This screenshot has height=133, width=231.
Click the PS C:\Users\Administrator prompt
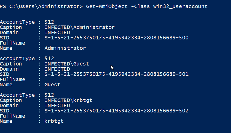(41, 6)
